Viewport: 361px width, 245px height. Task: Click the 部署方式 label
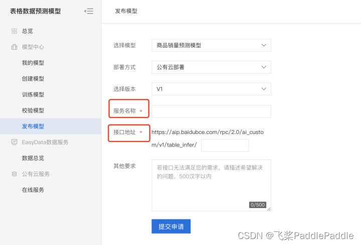tap(124, 67)
